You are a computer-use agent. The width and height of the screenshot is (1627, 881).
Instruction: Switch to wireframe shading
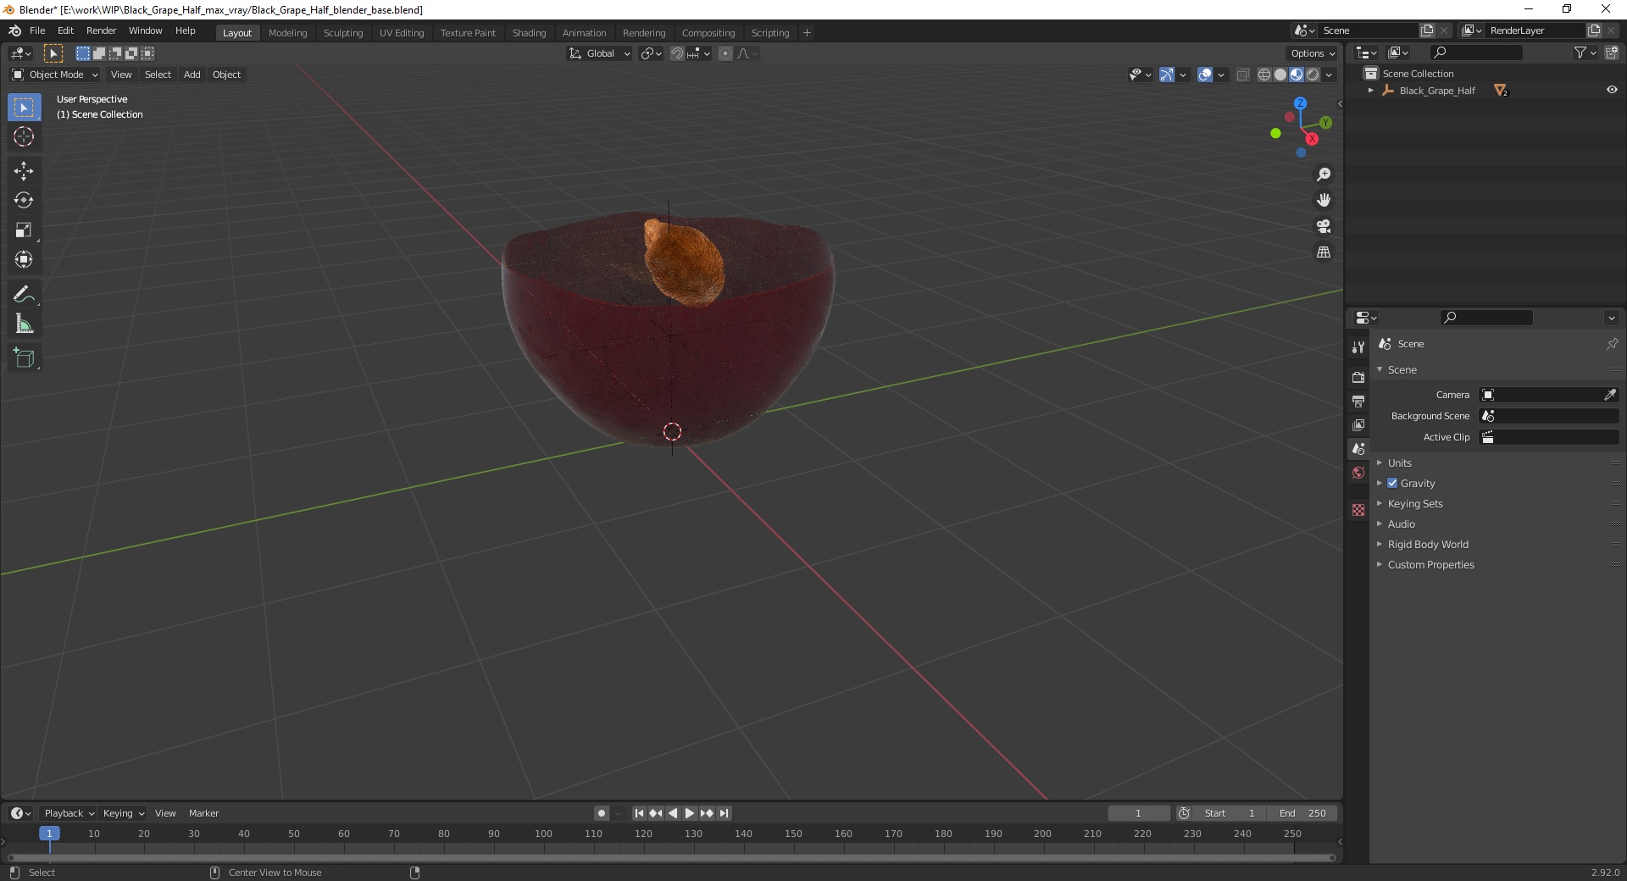coord(1264,75)
